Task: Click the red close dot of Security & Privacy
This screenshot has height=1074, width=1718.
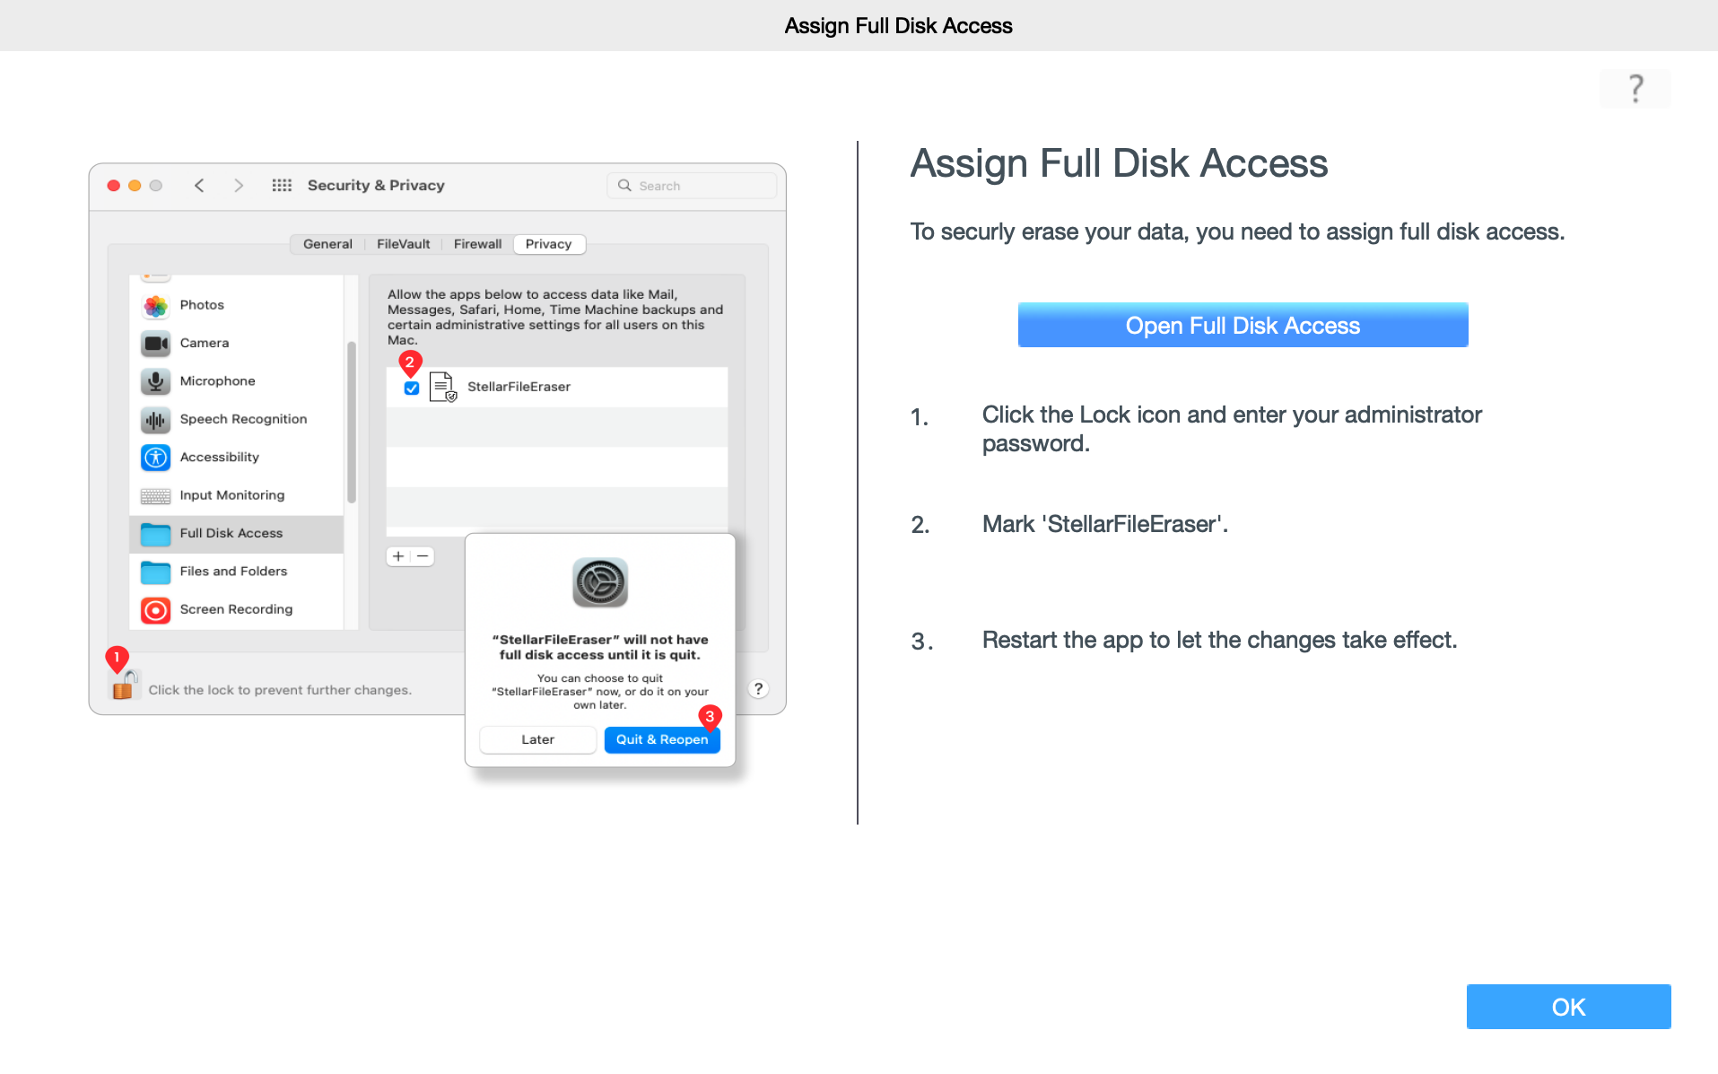Action: coord(113,186)
